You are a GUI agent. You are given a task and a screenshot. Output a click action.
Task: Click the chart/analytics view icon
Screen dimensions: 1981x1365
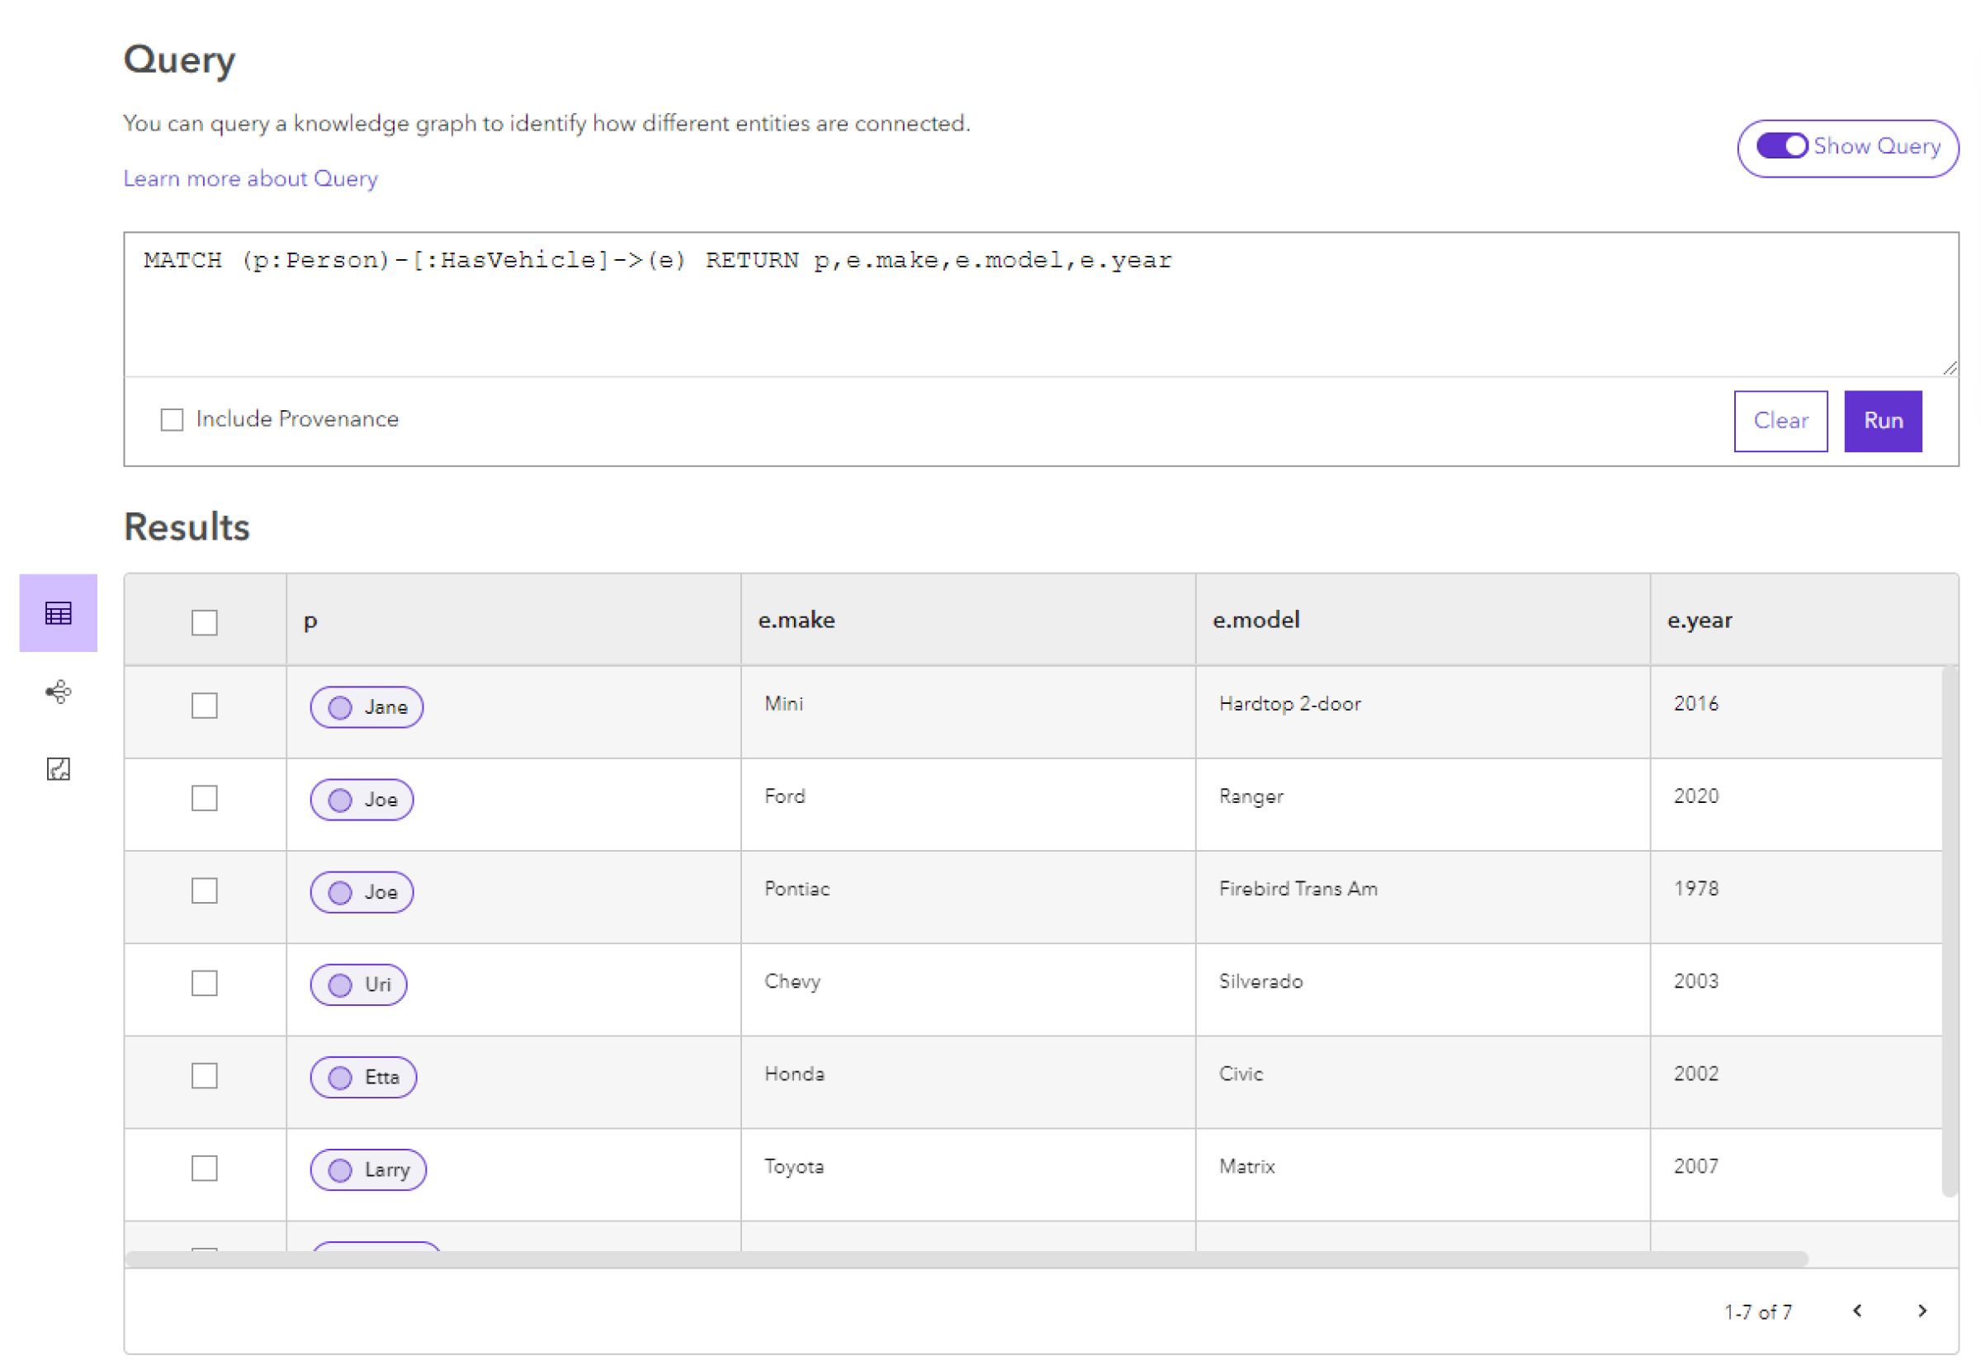[57, 768]
